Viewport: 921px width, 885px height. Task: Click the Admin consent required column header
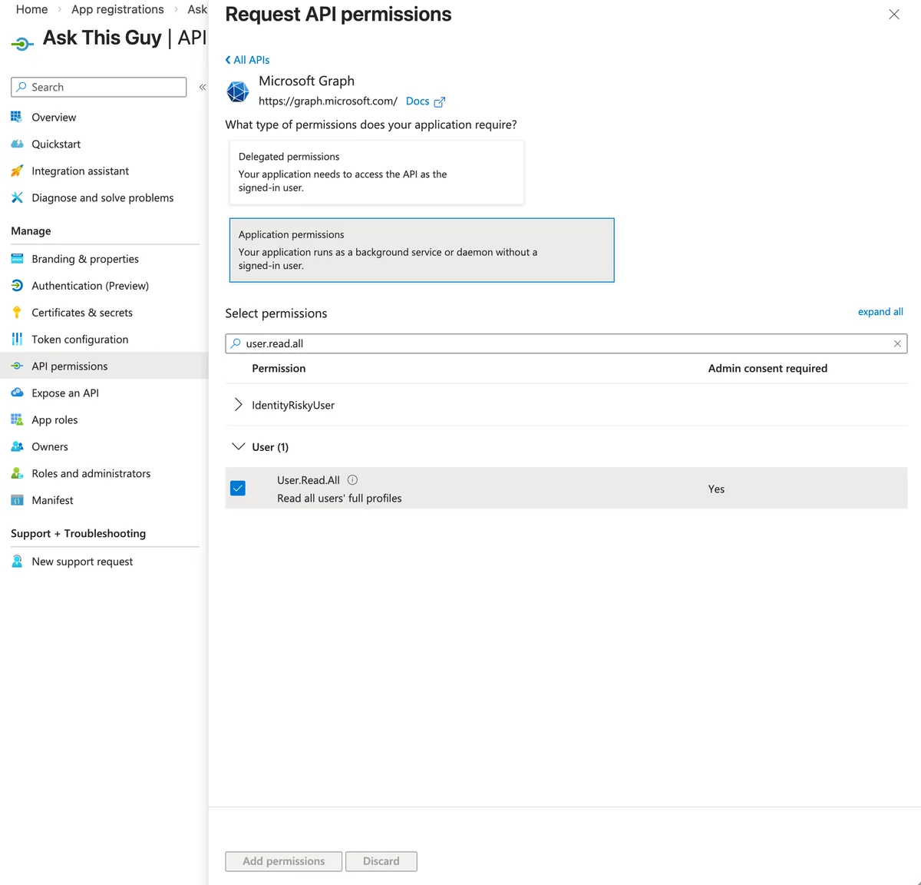(x=767, y=368)
